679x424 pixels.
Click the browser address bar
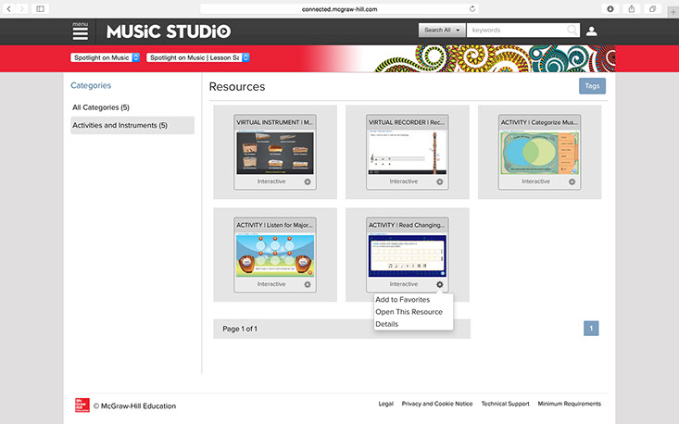(x=339, y=8)
